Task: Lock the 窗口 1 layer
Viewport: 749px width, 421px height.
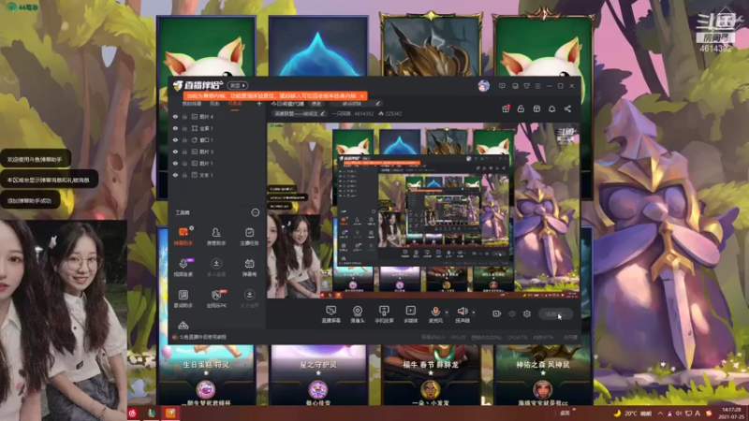Action: (184, 139)
